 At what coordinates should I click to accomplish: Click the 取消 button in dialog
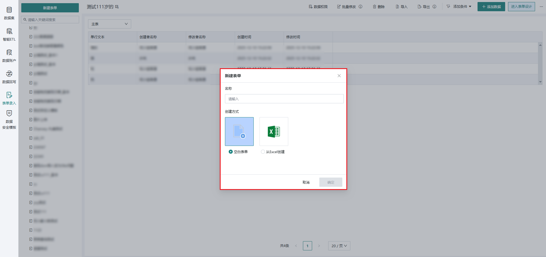(x=306, y=182)
